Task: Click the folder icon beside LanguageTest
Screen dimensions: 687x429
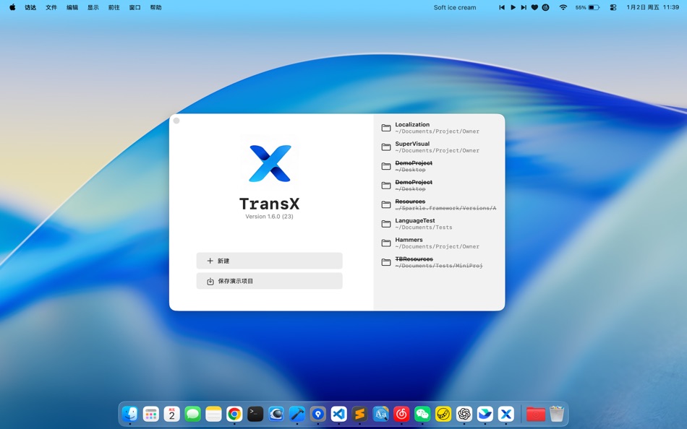Action: tap(385, 223)
